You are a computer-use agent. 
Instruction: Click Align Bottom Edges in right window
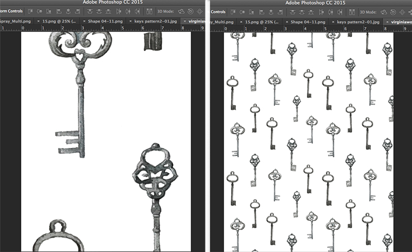click(251, 12)
